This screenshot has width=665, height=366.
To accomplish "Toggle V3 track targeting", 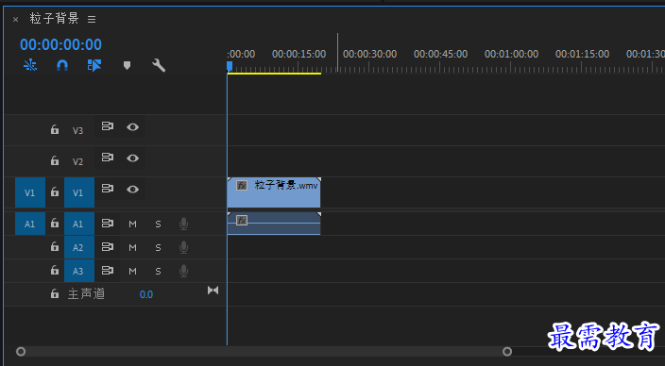I will tap(77, 130).
